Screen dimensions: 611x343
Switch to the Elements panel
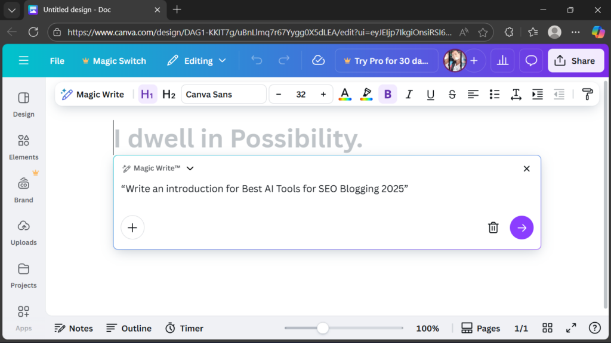click(x=23, y=148)
